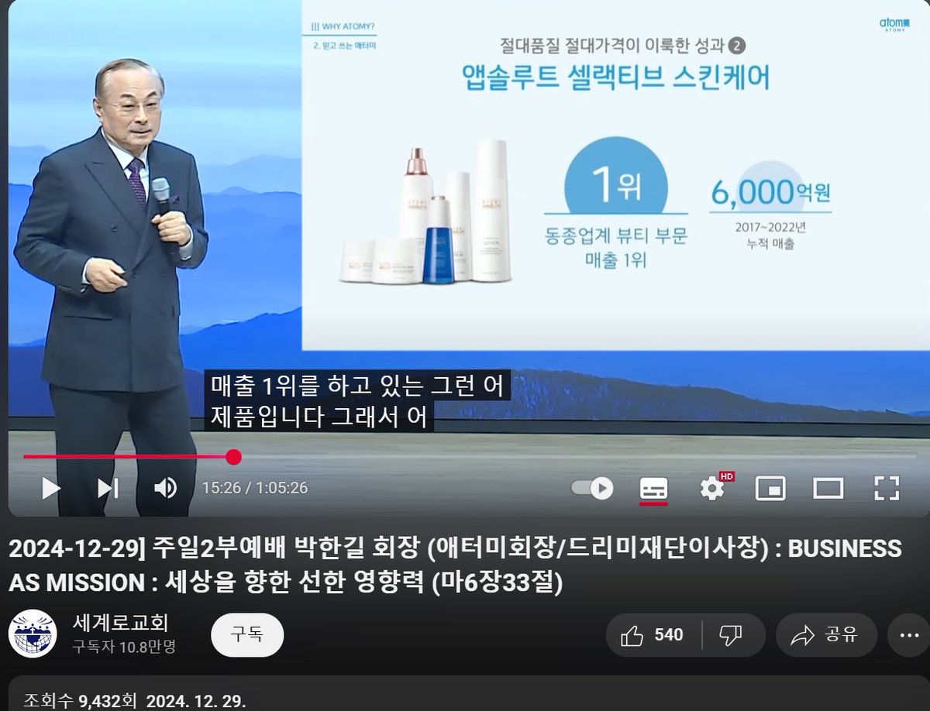This screenshot has height=711, width=930.
Task: Enter fullscreen mode
Action: point(886,488)
